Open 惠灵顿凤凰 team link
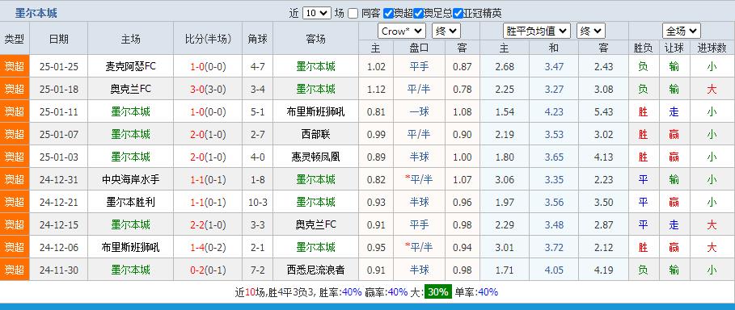The image size is (735, 310). pos(315,157)
